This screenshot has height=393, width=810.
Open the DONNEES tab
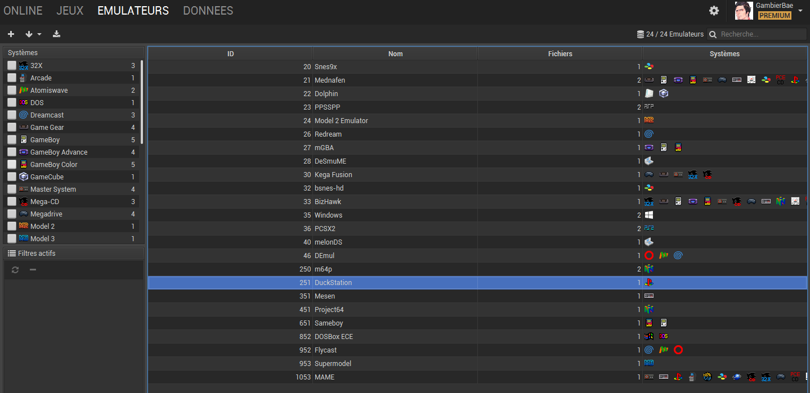[208, 11]
